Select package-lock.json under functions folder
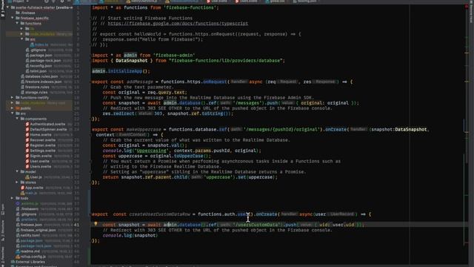Screen dimensions: 474x267 45,61
